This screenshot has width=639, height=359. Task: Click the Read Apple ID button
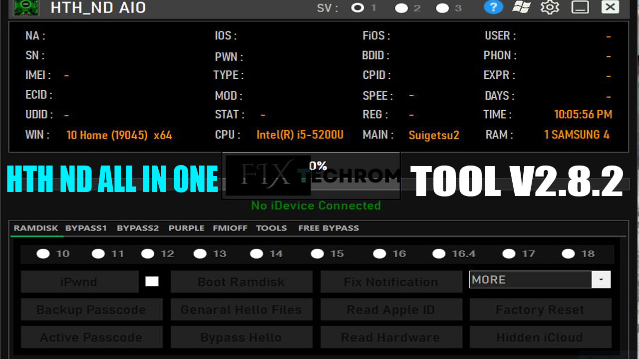click(x=391, y=310)
